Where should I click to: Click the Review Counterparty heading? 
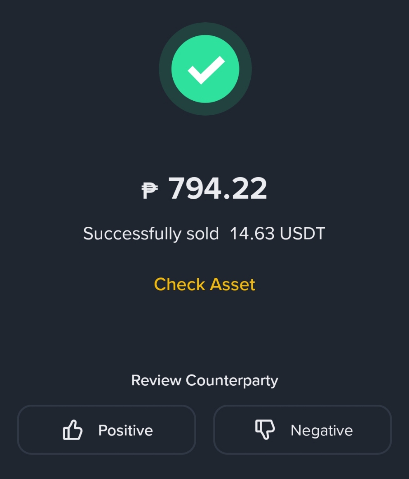tap(204, 381)
